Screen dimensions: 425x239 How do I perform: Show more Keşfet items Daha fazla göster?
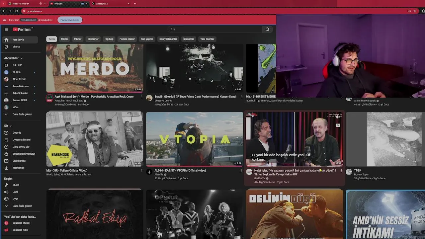(20, 206)
